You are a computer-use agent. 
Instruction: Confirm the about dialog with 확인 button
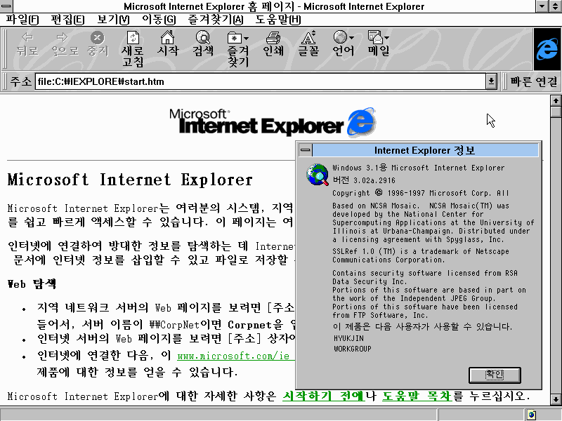(x=495, y=375)
